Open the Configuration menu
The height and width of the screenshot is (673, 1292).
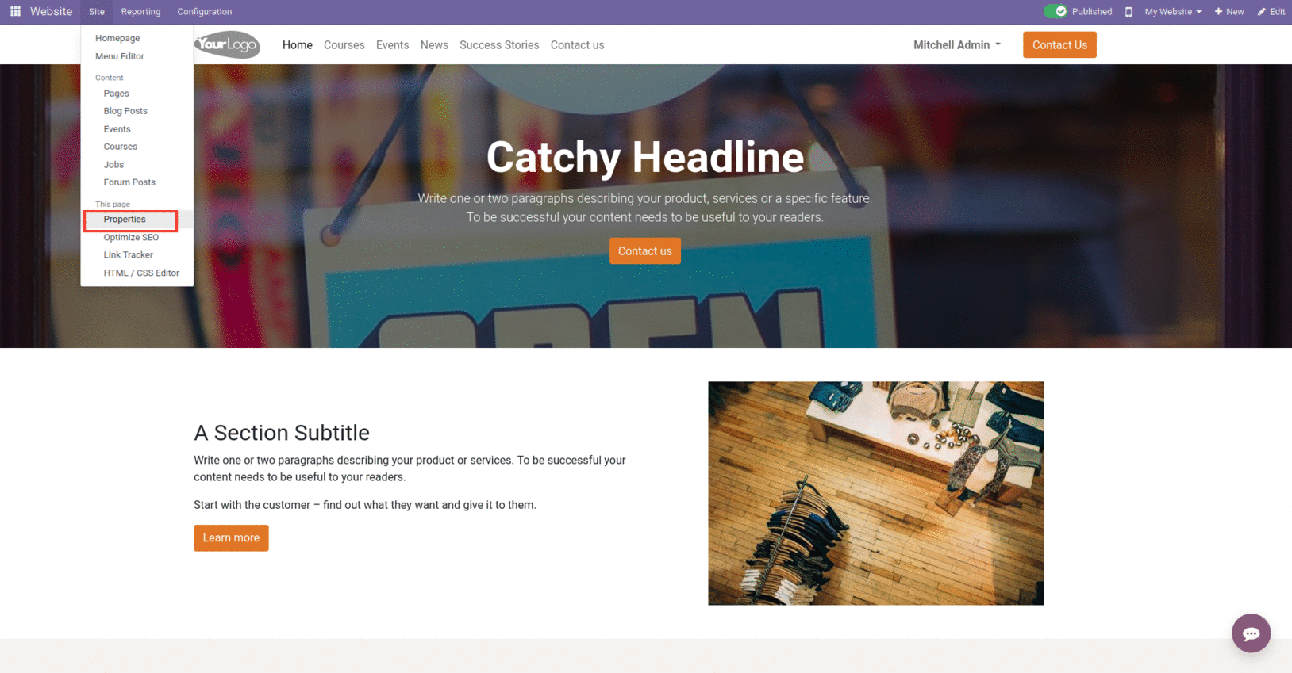(205, 12)
